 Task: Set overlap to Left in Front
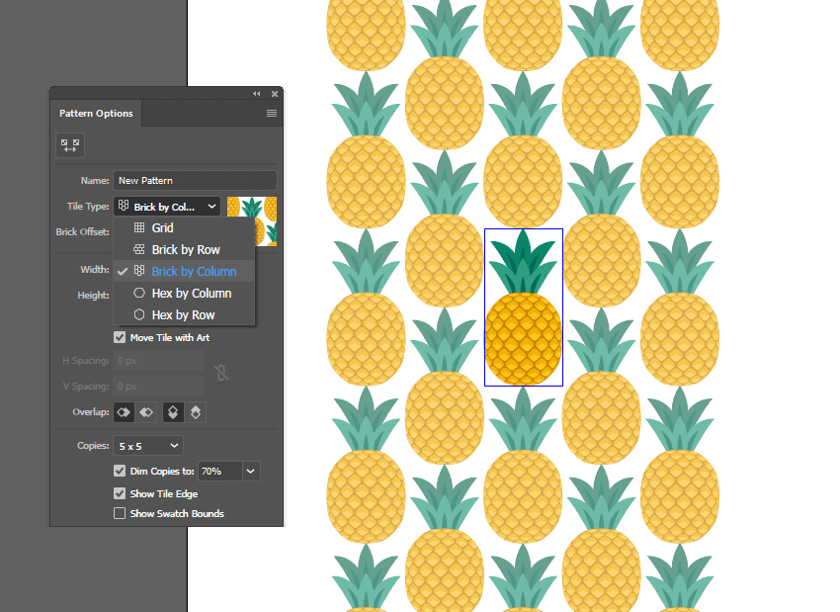[x=125, y=411]
